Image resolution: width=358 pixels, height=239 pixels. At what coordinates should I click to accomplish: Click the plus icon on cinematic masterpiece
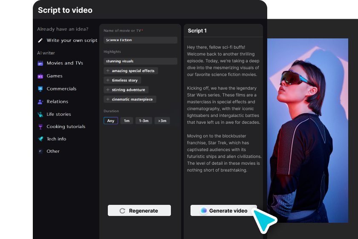coord(108,99)
